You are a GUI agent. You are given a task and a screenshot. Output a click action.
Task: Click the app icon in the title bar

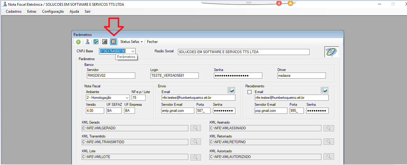(5, 4)
